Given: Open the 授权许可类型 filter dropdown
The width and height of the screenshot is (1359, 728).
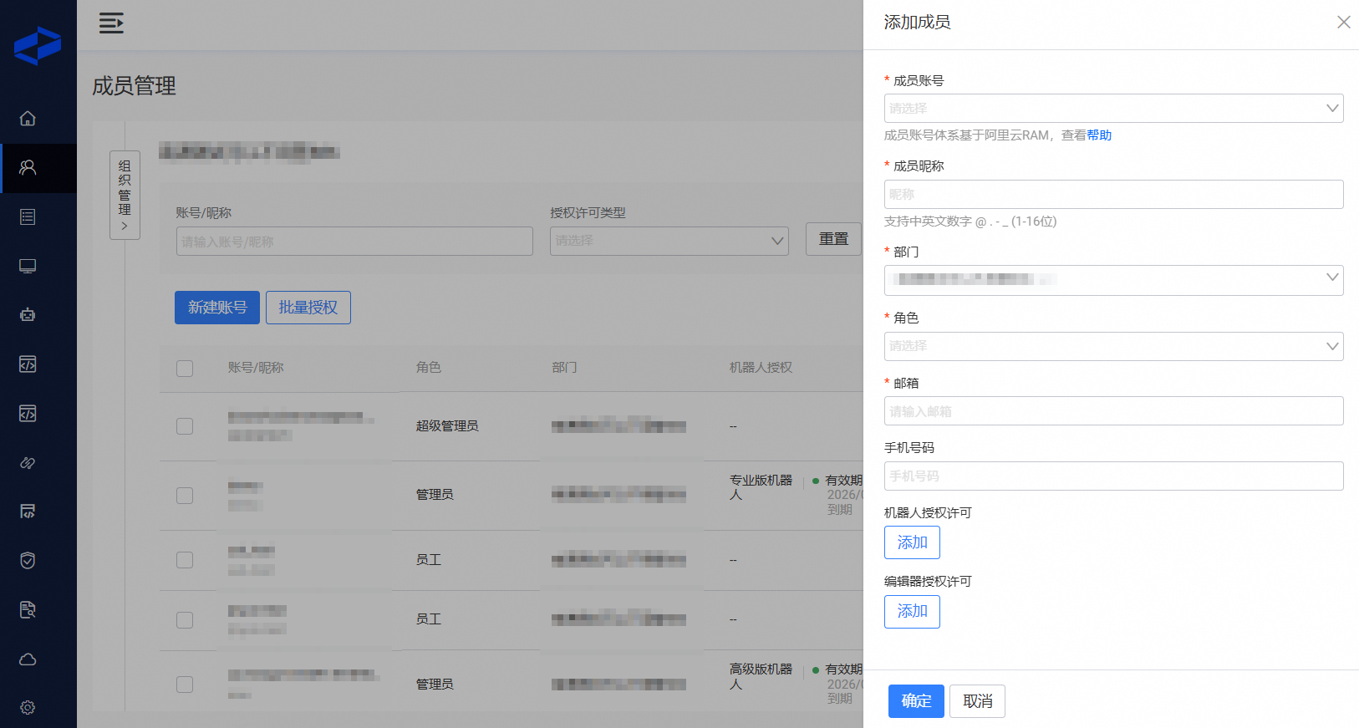Looking at the screenshot, I should pos(669,241).
